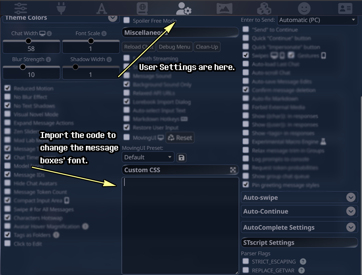Open World Info book-globe icon
Image resolution: width=362 pixels, height=275 pixels.
142,8
